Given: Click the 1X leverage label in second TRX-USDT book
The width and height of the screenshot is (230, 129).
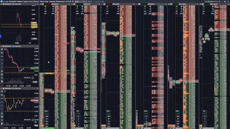Looking at the screenshot, I should click(204, 14).
